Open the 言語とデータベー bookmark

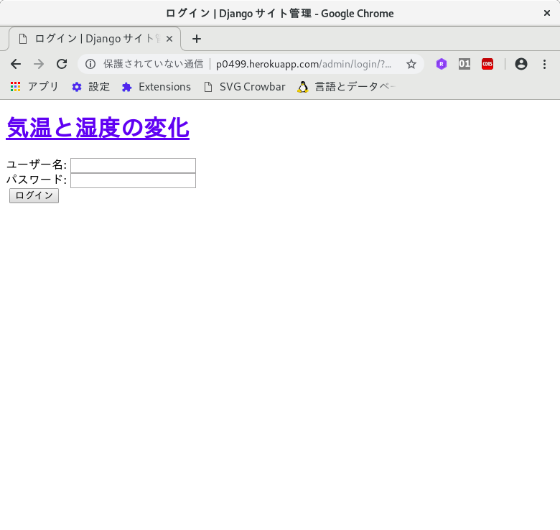(347, 87)
